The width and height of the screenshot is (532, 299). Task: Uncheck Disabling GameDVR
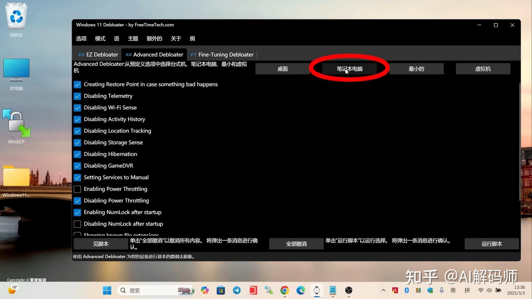[x=77, y=165]
